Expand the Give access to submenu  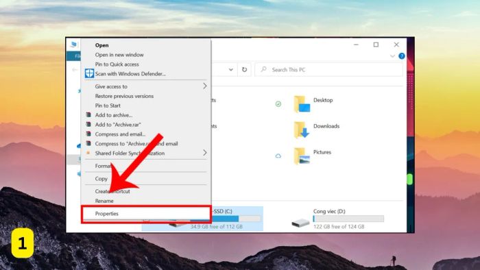tap(205, 86)
